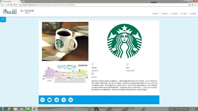
Task: Open a new tab next to Brand detail
Action: (23, 2)
